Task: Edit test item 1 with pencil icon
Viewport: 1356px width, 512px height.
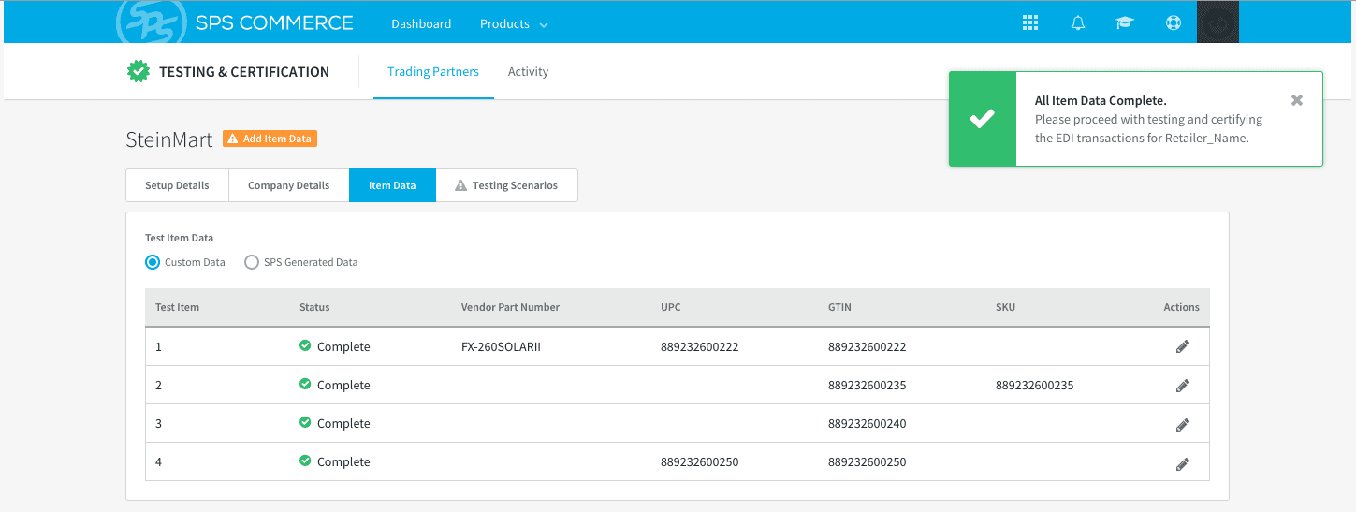Action: [1183, 346]
